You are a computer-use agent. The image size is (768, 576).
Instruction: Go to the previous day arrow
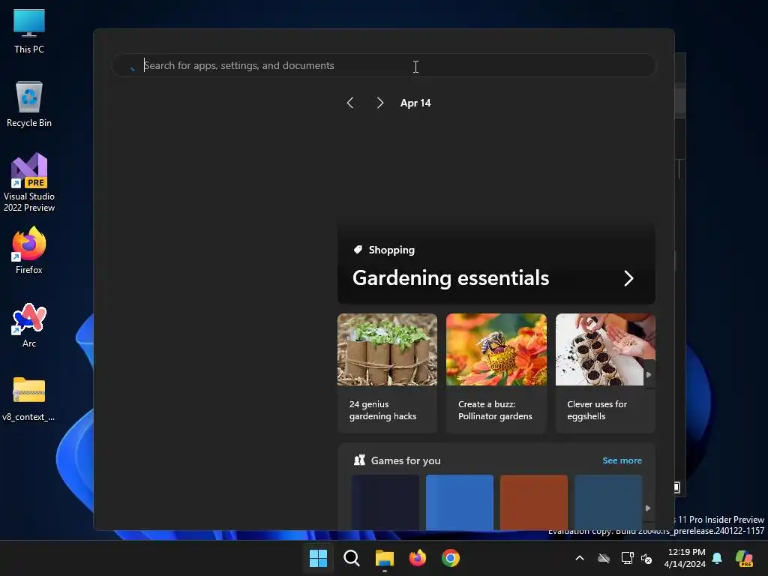pyautogui.click(x=349, y=103)
